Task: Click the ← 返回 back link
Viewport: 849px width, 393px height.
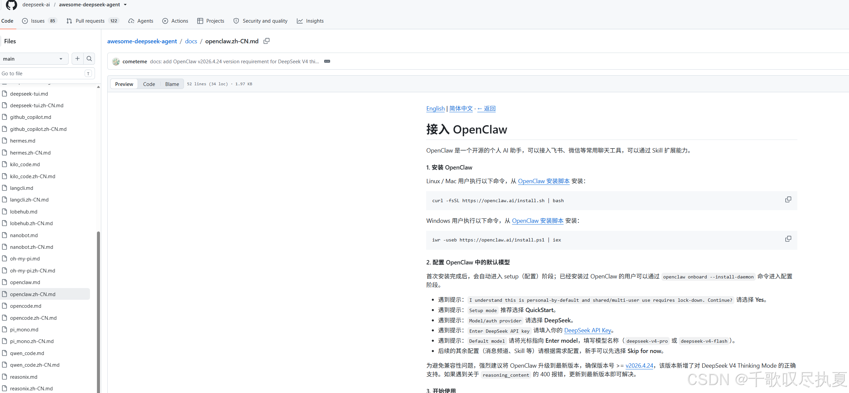Action: [x=486, y=108]
